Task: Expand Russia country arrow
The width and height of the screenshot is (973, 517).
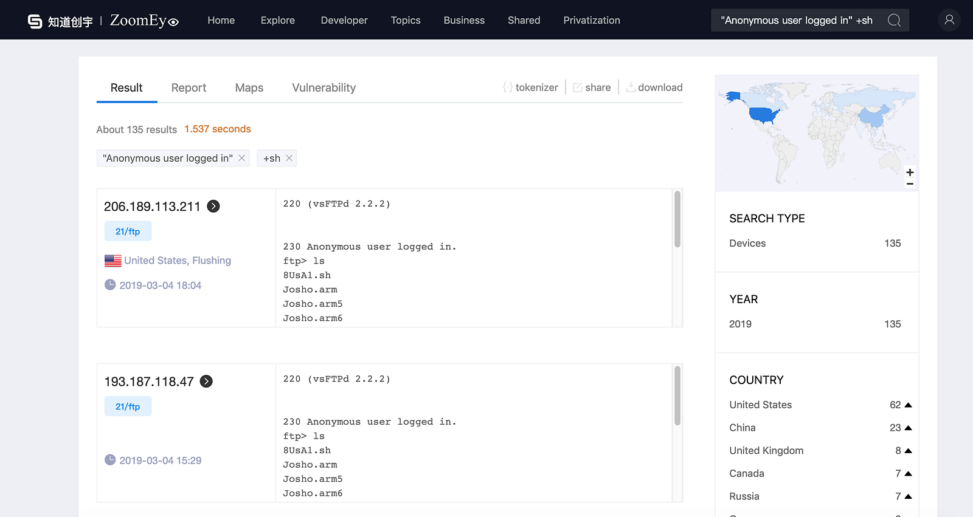Action: 908,496
